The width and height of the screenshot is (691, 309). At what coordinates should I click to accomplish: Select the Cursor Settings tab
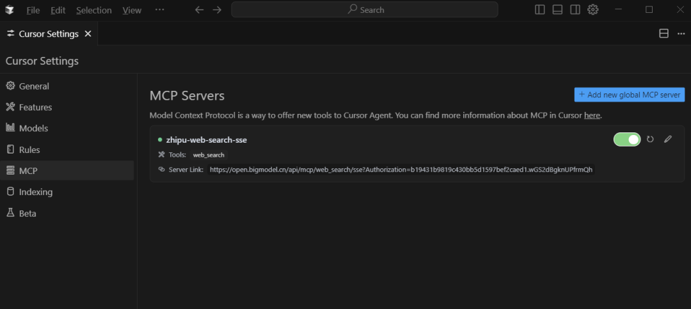coord(49,34)
